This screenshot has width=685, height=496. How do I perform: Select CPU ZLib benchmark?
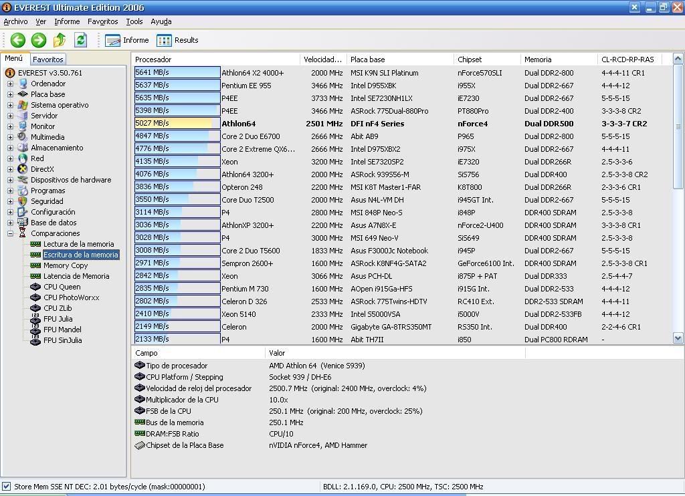click(58, 308)
